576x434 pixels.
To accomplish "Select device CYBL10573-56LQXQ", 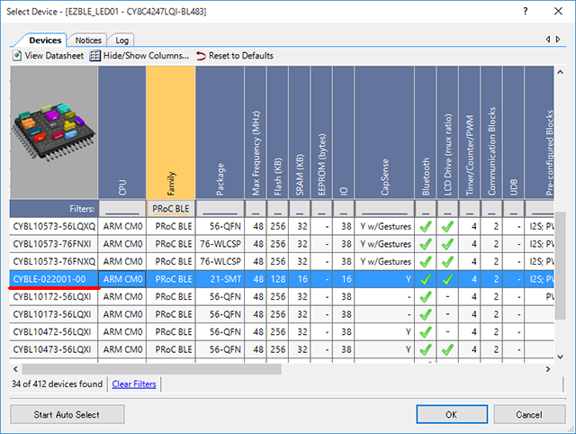I will [54, 226].
